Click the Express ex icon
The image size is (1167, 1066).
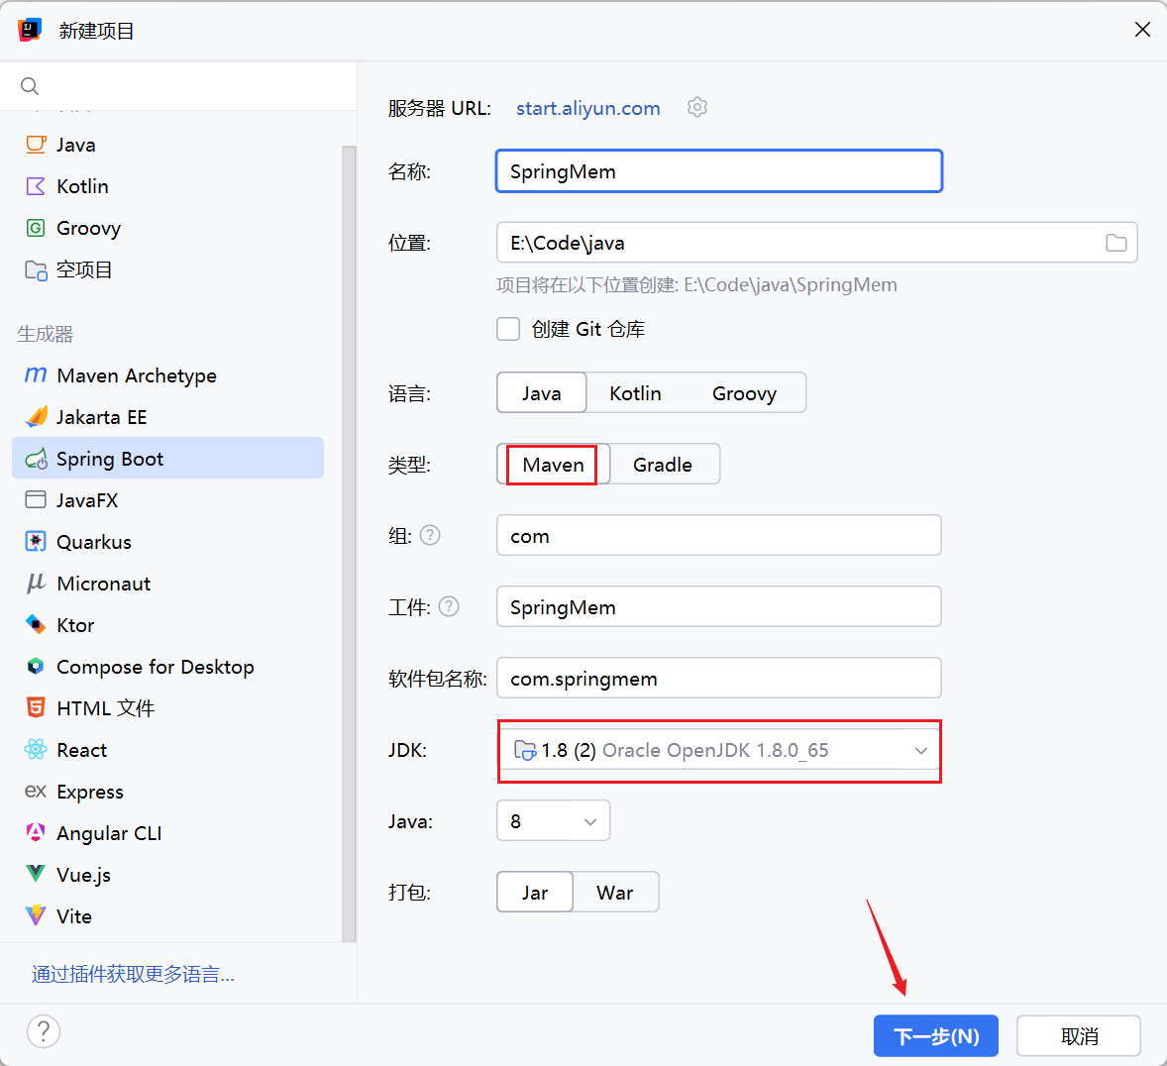click(36, 792)
